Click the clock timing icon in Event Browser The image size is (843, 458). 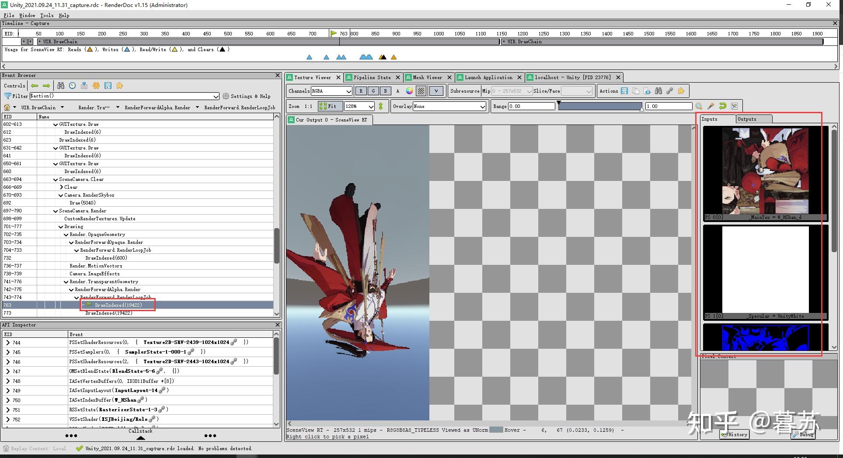[x=73, y=86]
